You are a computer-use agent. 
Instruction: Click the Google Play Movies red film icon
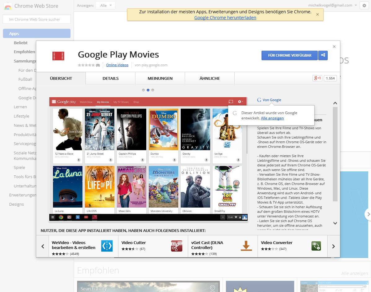click(58, 56)
